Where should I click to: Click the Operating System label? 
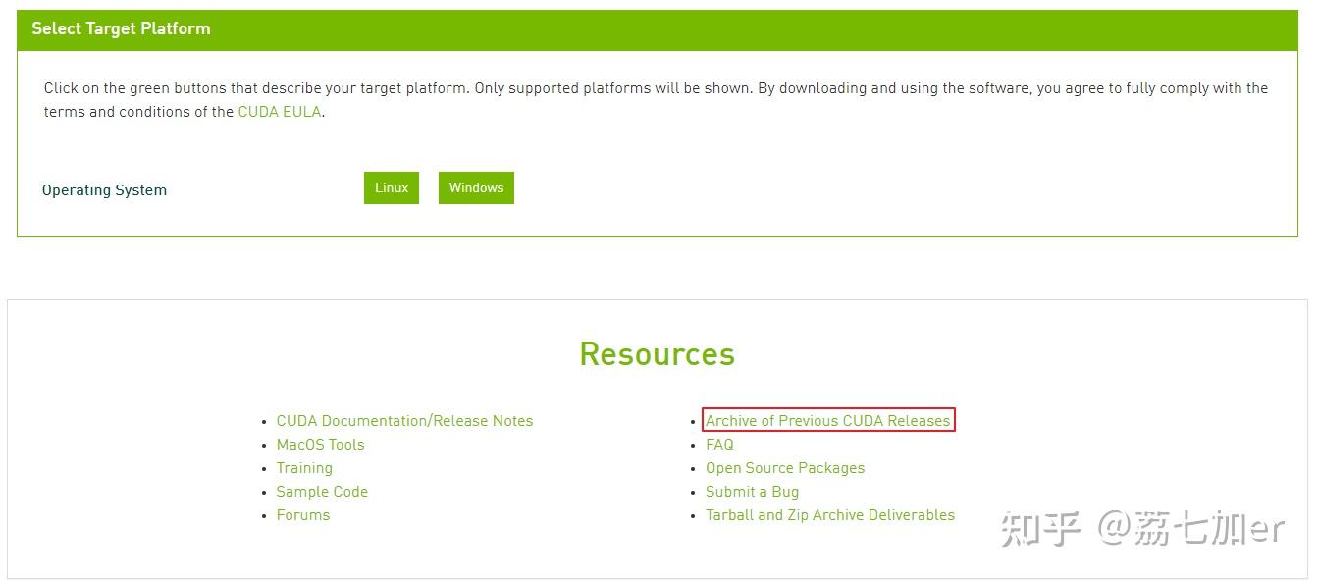coord(104,190)
